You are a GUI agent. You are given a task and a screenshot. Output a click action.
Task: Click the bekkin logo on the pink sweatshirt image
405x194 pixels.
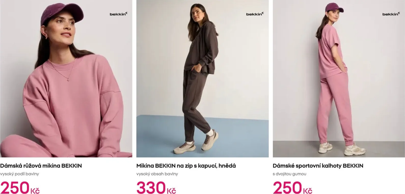118,14
